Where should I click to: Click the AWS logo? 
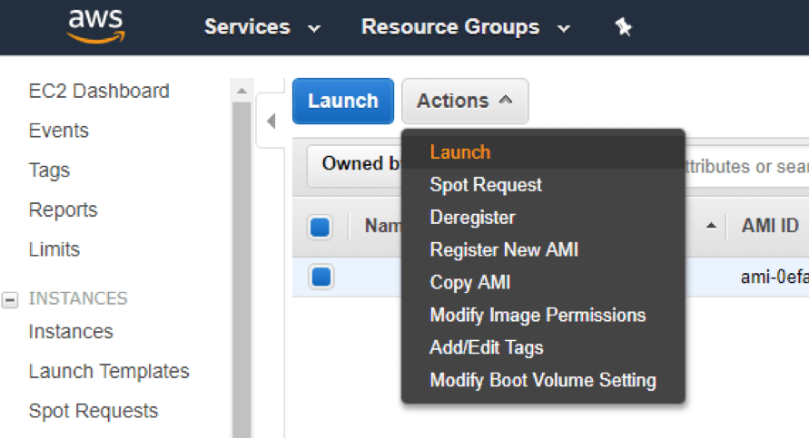96,25
